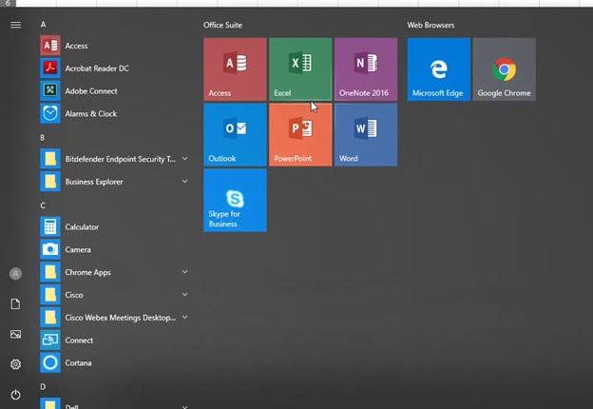The height and width of the screenshot is (409, 593).
Task: Click the Cisco folder icon
Action: click(x=50, y=294)
